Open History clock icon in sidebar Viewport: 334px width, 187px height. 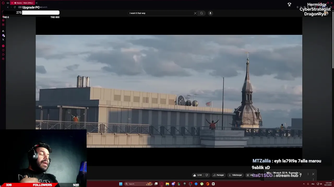tap(3, 50)
